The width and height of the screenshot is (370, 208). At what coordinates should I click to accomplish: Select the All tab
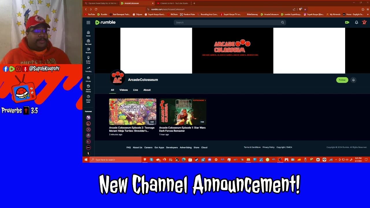[112, 90]
